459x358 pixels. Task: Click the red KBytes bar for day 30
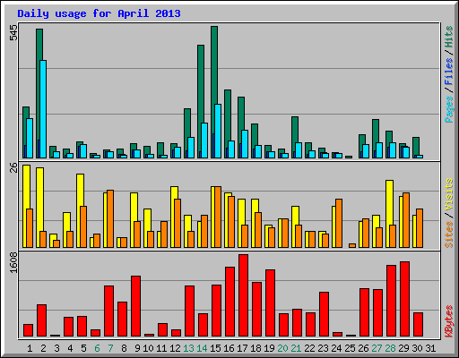pos(418,324)
